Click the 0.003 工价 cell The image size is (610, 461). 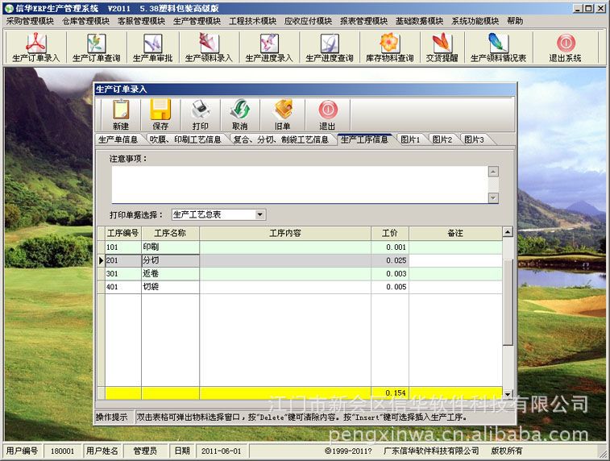point(390,273)
